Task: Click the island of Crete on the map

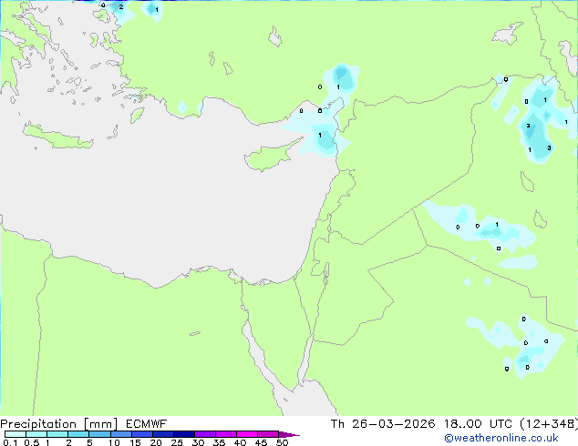Action: [57, 137]
